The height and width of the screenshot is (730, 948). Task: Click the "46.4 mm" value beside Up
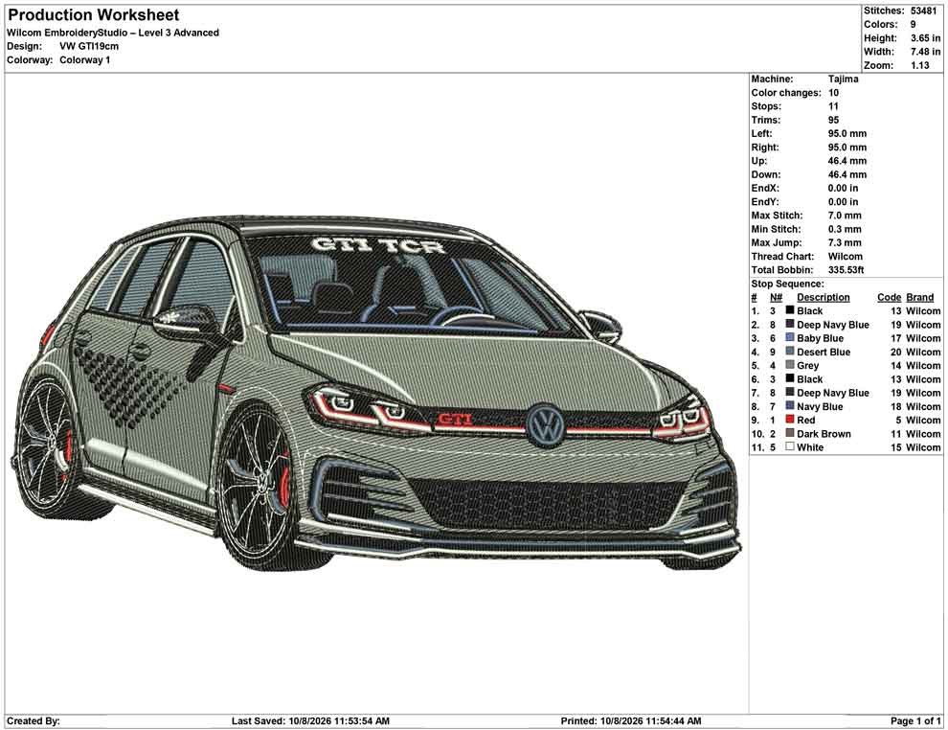click(847, 161)
